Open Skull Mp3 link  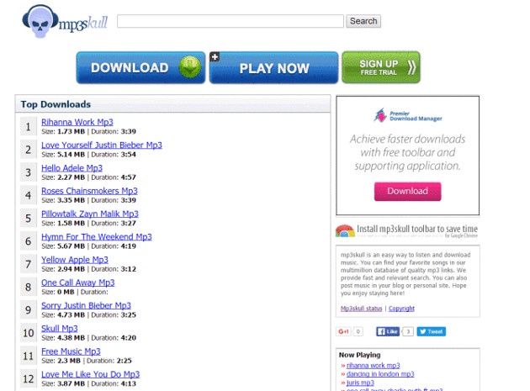click(59, 329)
